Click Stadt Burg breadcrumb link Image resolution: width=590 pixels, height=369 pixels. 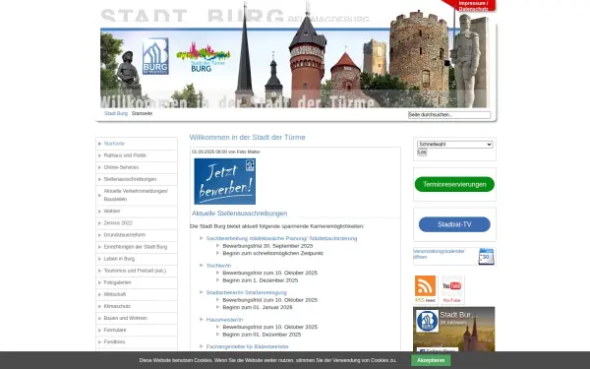(x=116, y=113)
